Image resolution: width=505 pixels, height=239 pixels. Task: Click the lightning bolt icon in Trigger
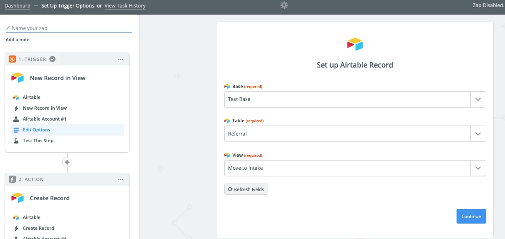coord(16,108)
